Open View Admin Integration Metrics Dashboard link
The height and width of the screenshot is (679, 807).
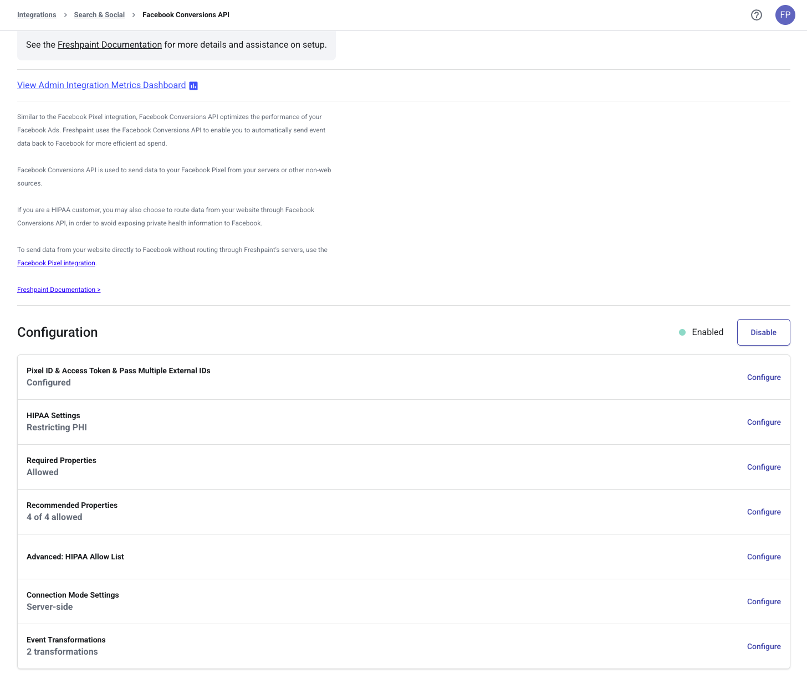pyautogui.click(x=101, y=85)
